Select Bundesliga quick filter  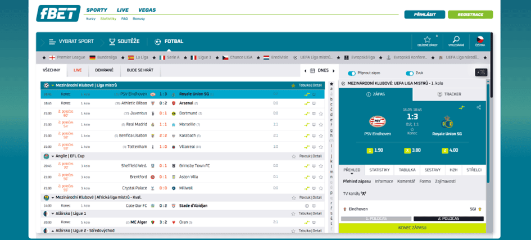[103, 57]
